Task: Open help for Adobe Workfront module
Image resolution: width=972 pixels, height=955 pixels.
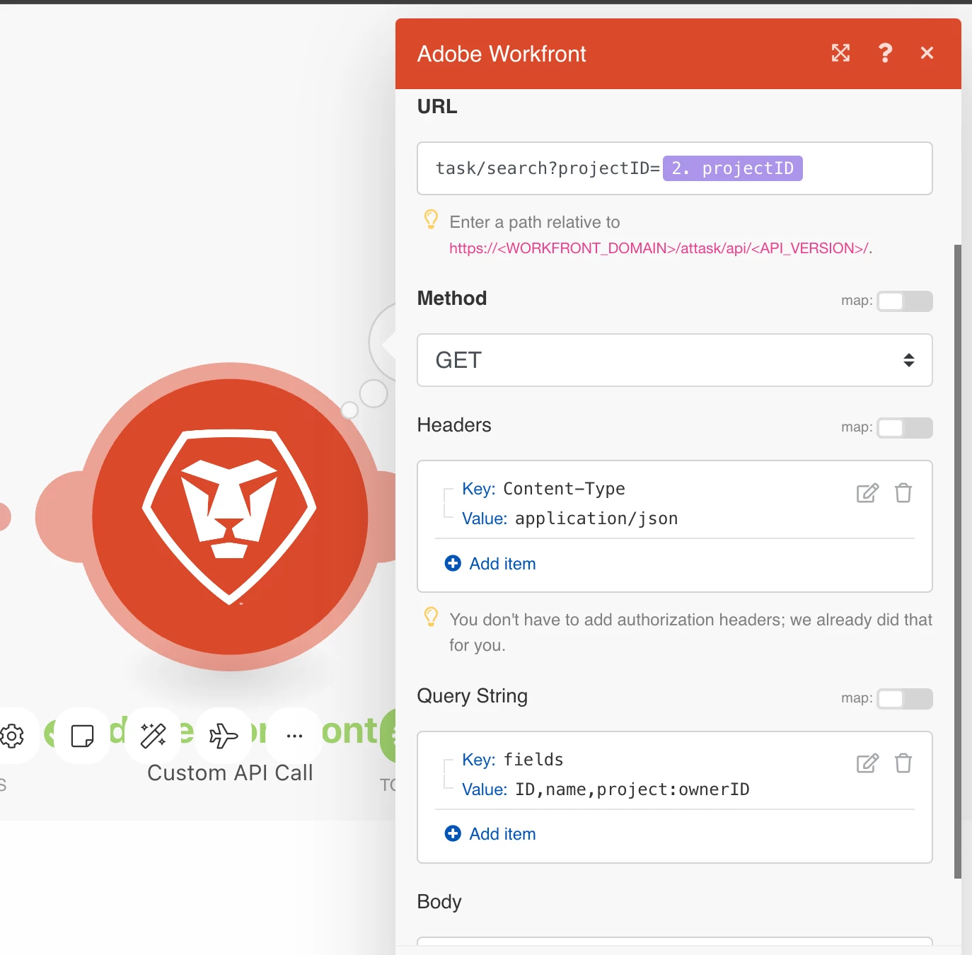Action: coord(885,53)
